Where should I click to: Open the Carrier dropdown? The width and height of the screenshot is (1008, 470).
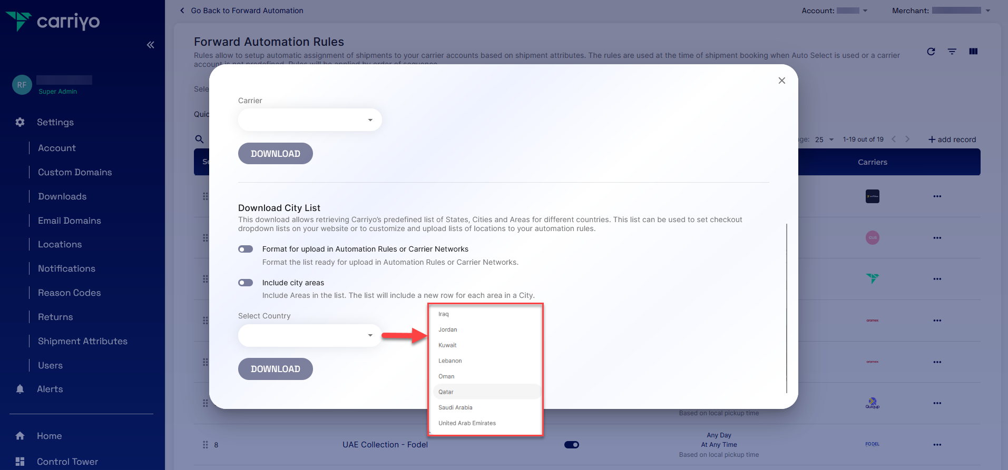pos(310,120)
